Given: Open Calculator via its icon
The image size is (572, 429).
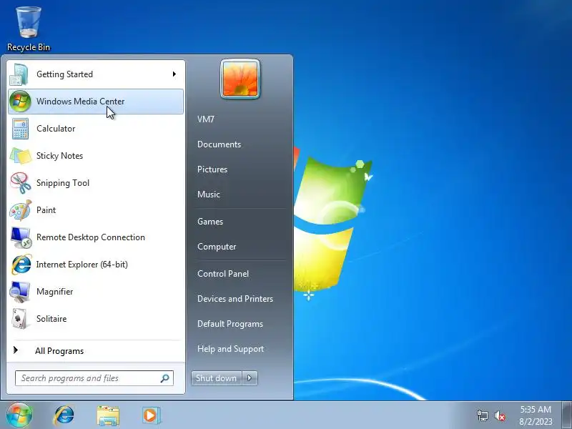Looking at the screenshot, I should click(20, 129).
